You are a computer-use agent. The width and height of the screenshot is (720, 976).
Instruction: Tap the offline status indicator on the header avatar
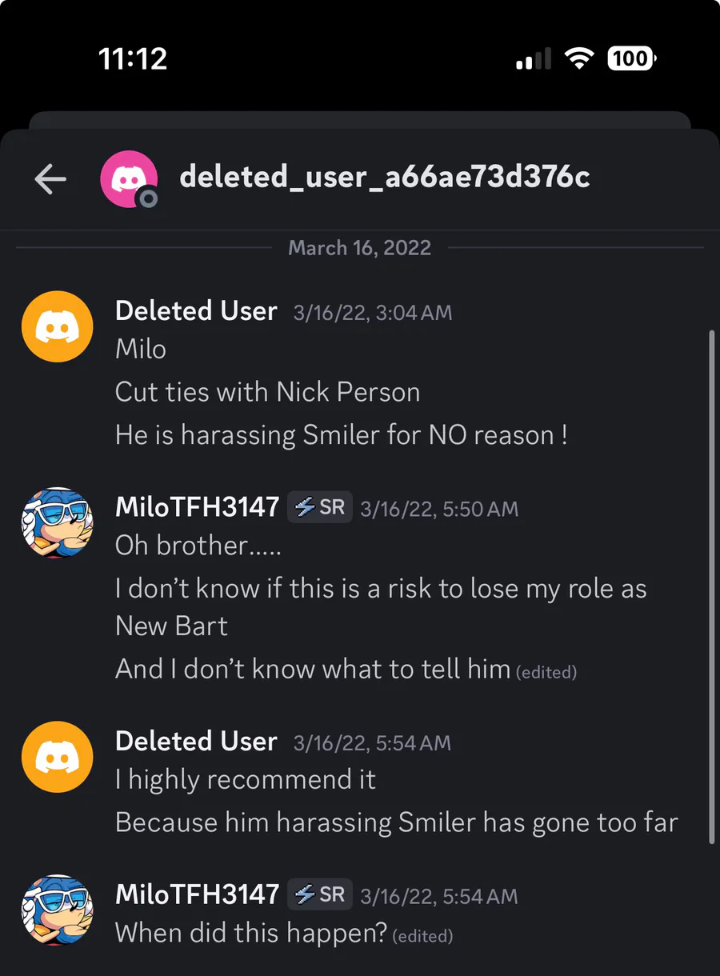click(x=147, y=198)
